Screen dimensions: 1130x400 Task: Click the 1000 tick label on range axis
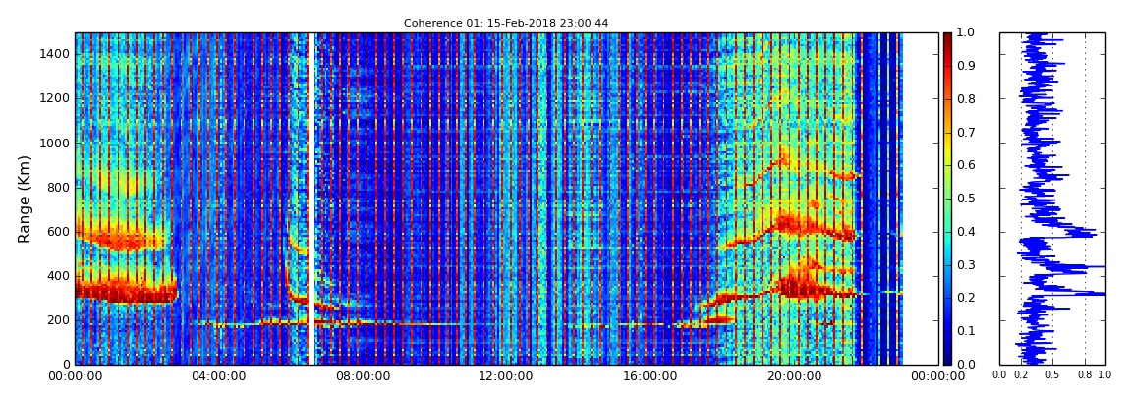point(55,143)
